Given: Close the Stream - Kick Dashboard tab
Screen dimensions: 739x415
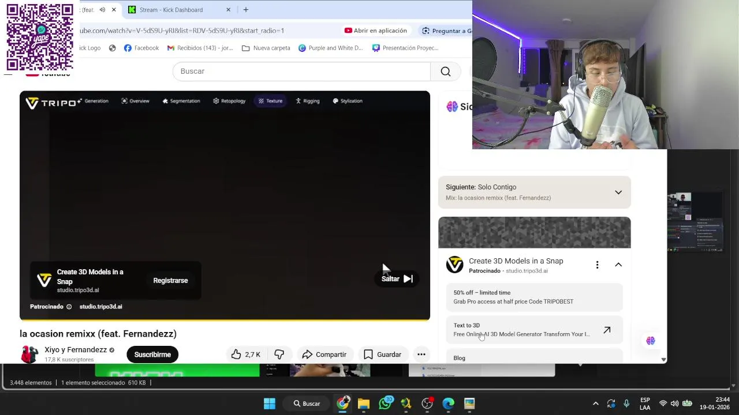Looking at the screenshot, I should 228,10.
